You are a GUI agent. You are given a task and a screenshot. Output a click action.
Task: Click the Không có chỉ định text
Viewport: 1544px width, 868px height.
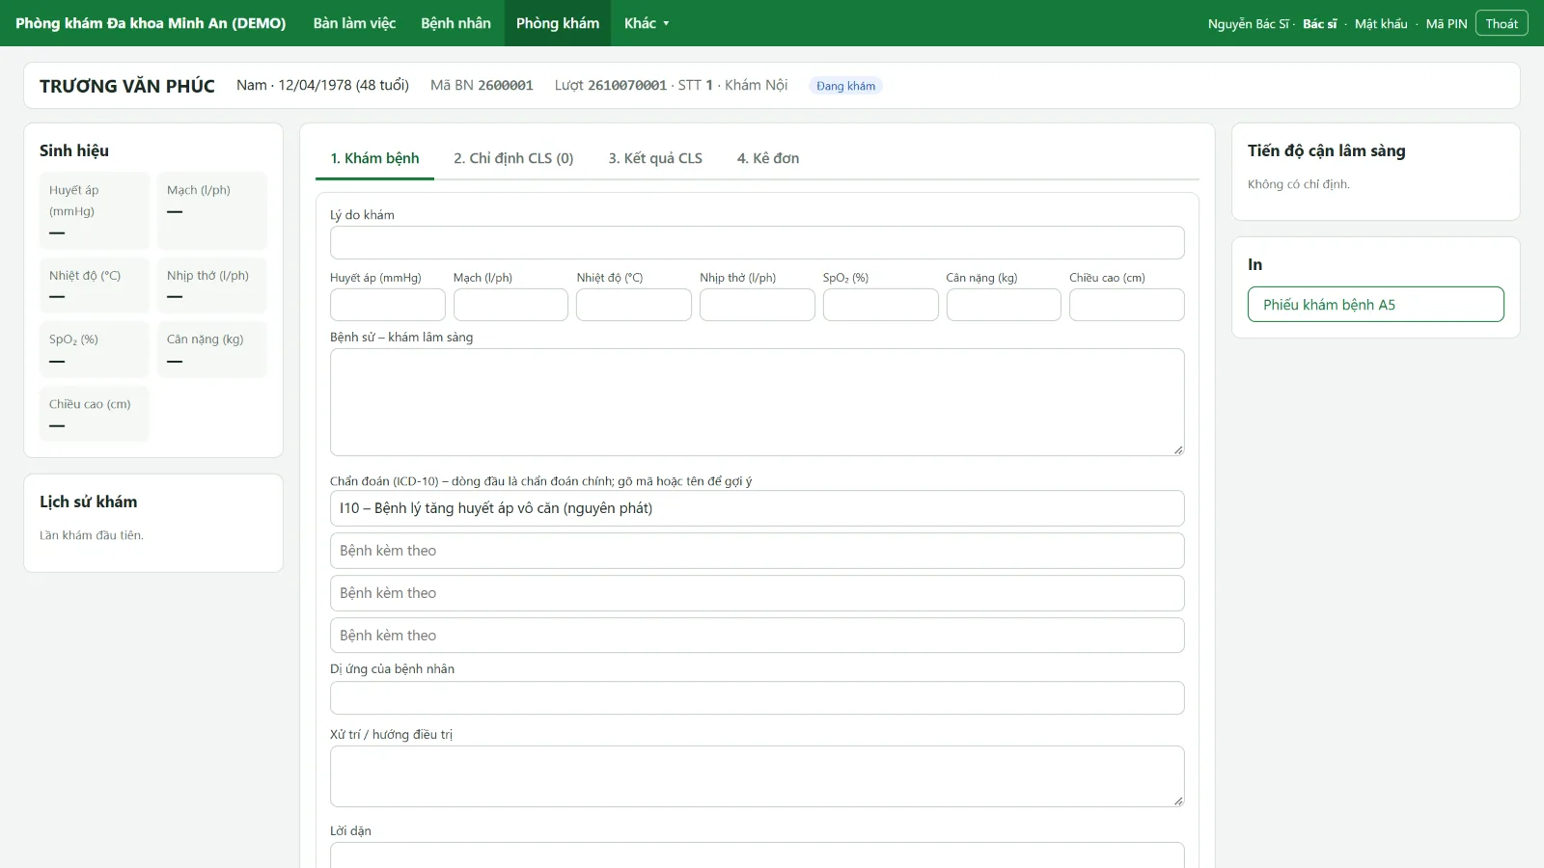(x=1299, y=184)
